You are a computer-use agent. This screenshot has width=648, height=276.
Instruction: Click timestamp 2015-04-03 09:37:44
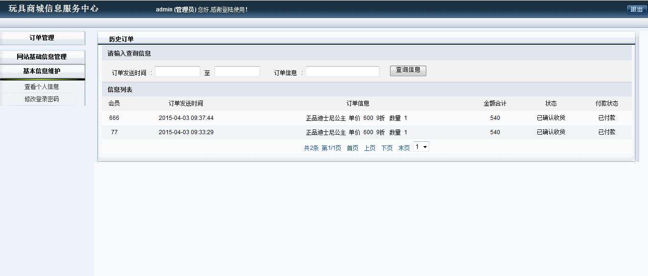click(x=186, y=118)
